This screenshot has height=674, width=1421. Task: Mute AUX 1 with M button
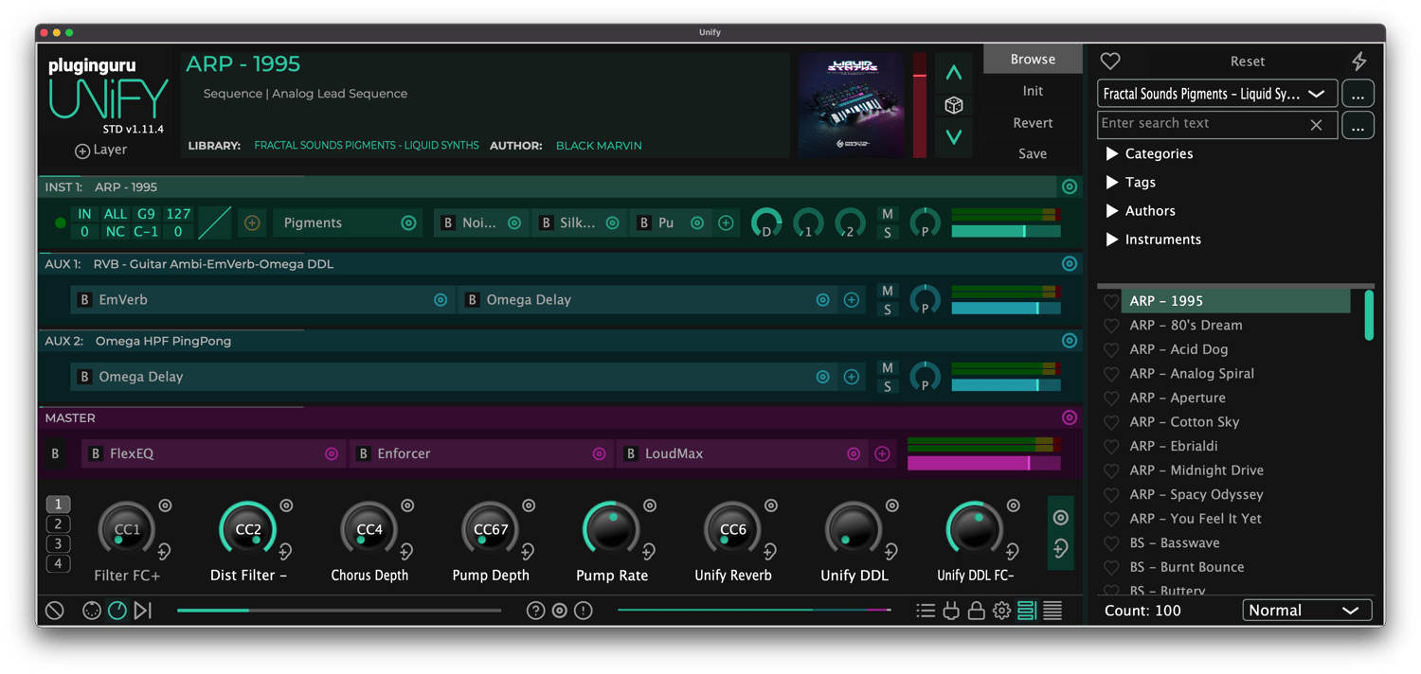[887, 291]
